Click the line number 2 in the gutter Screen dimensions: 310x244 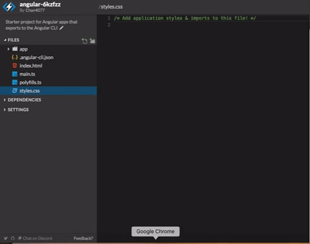pyautogui.click(x=109, y=25)
